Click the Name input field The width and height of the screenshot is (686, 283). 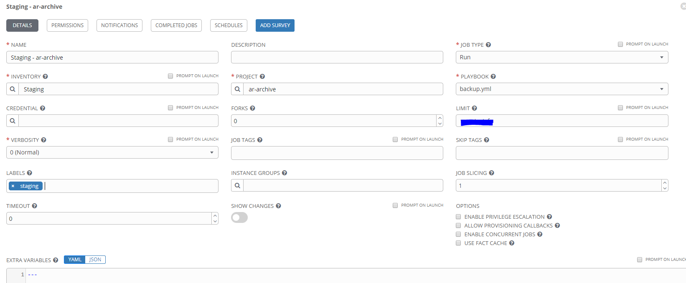112,57
